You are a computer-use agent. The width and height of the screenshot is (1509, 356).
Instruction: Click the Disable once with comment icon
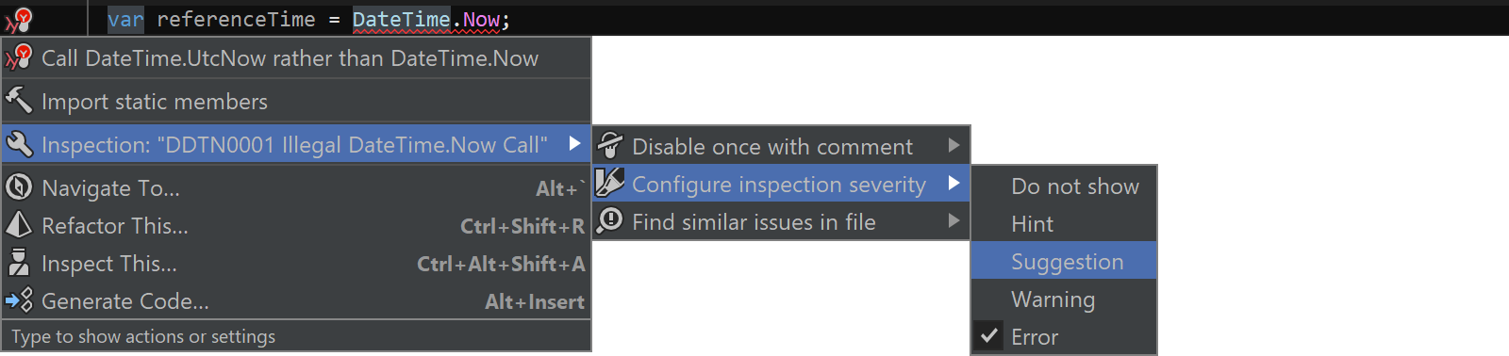[610, 145]
